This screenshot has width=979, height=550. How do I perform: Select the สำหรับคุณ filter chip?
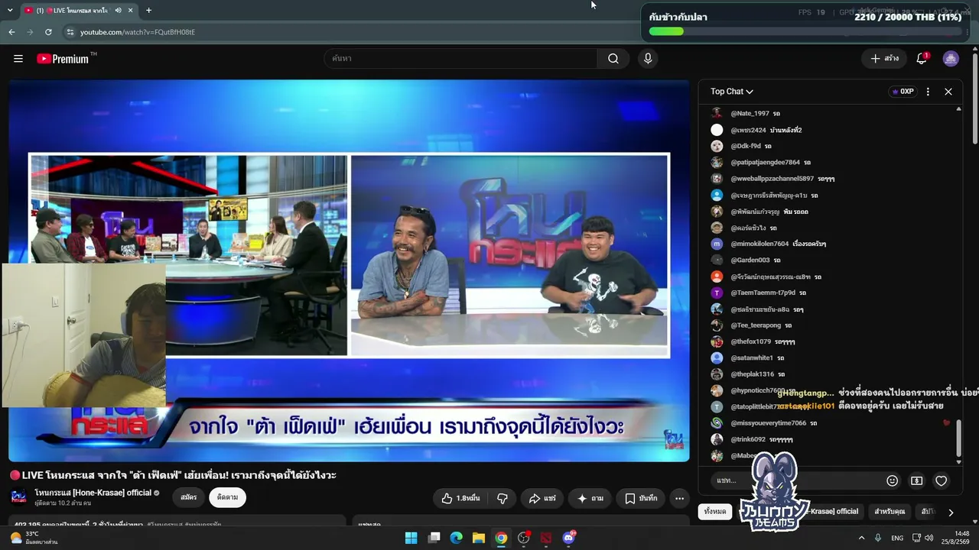(x=890, y=512)
